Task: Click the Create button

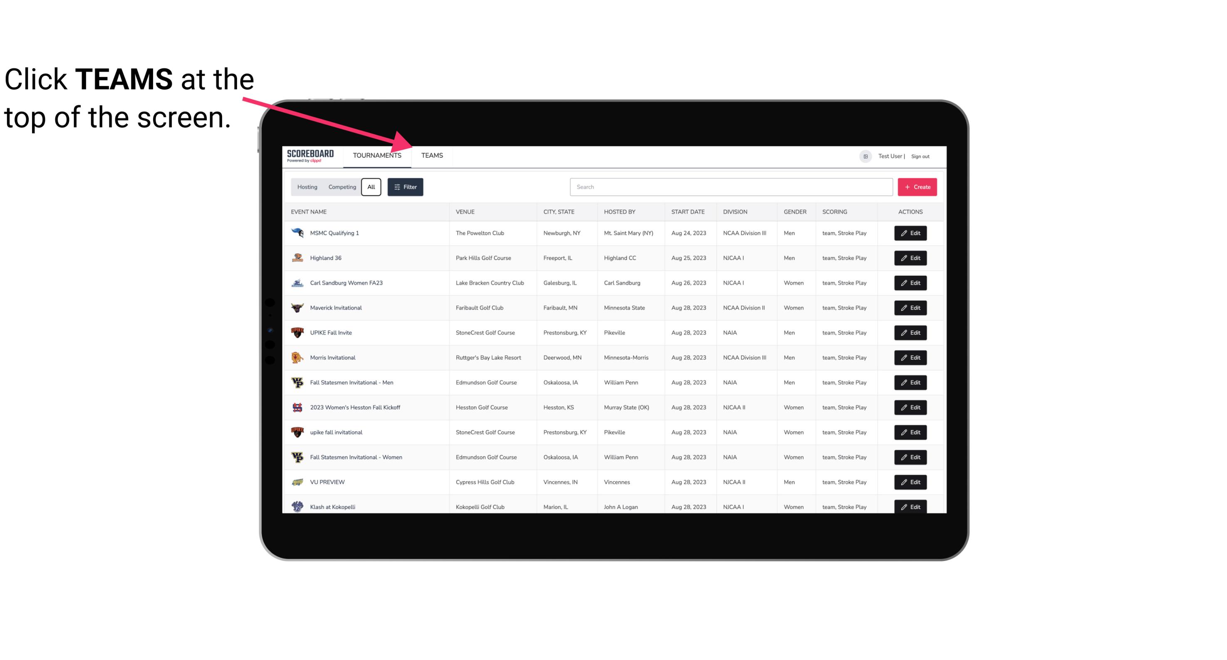Action: [917, 187]
